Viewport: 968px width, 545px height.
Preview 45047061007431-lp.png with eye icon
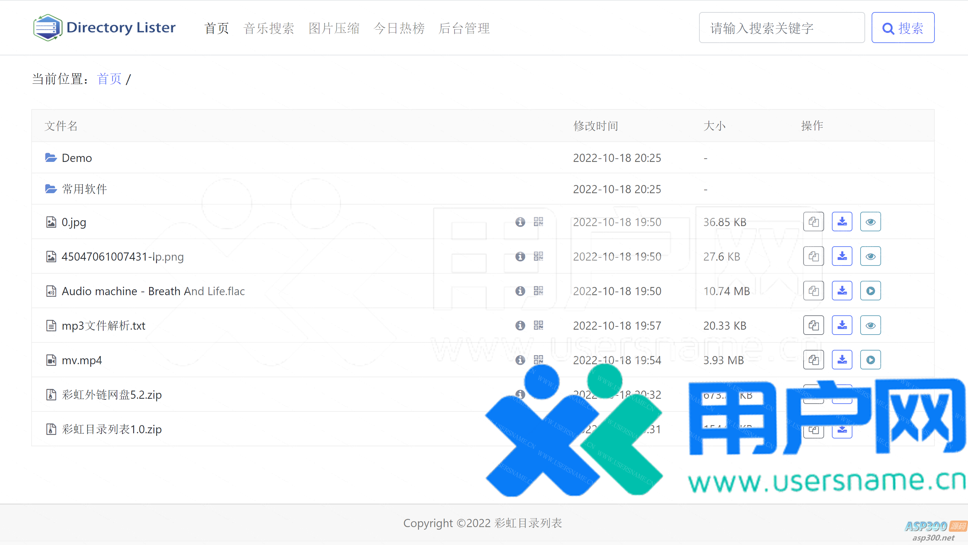click(x=871, y=256)
